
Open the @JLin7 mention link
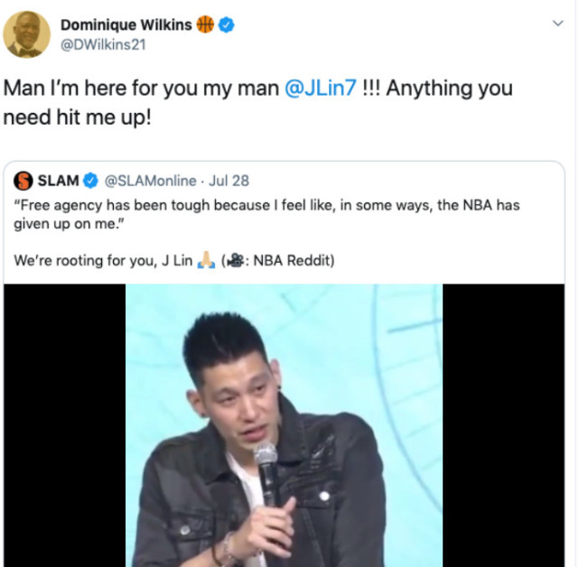(321, 88)
